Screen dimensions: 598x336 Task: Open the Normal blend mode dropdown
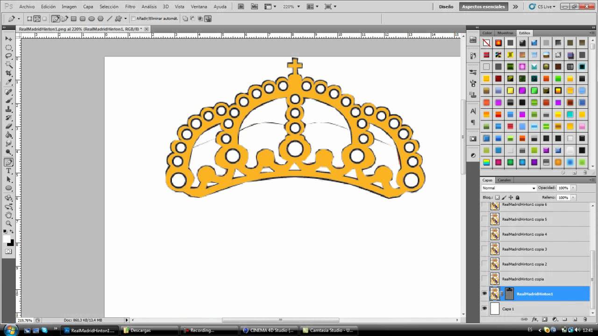pos(509,188)
